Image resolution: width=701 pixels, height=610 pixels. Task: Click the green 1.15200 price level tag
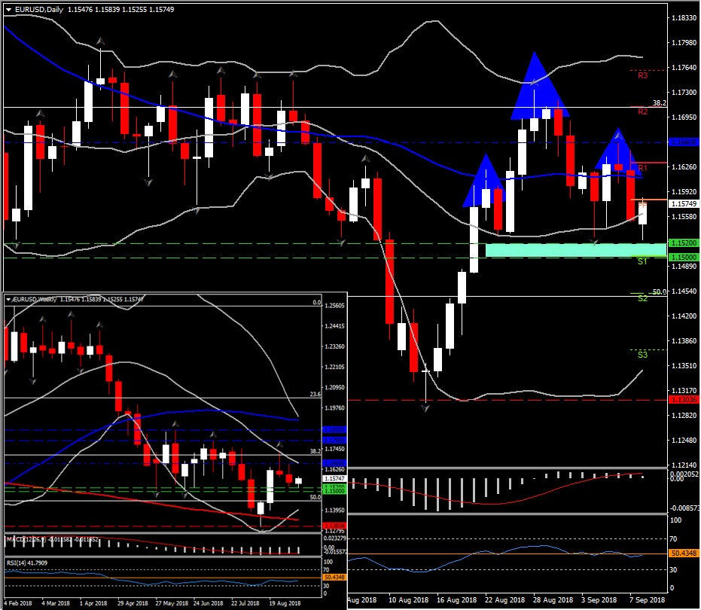click(684, 242)
